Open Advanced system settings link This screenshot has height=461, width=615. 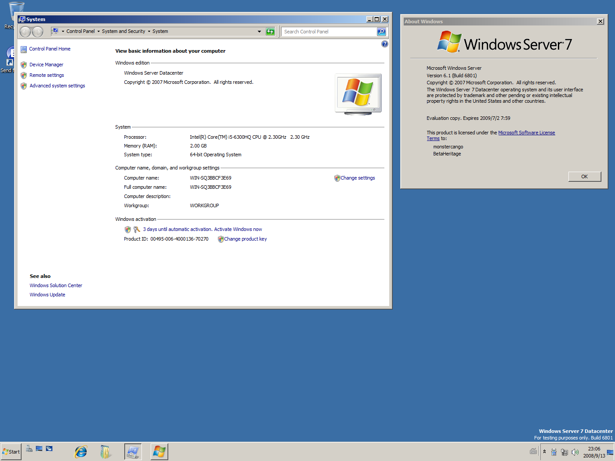pos(57,86)
